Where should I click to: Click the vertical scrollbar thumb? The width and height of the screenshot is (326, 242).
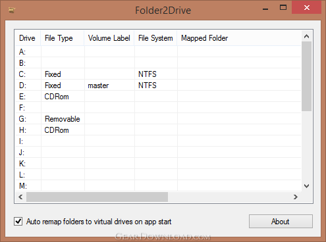tap(306, 76)
